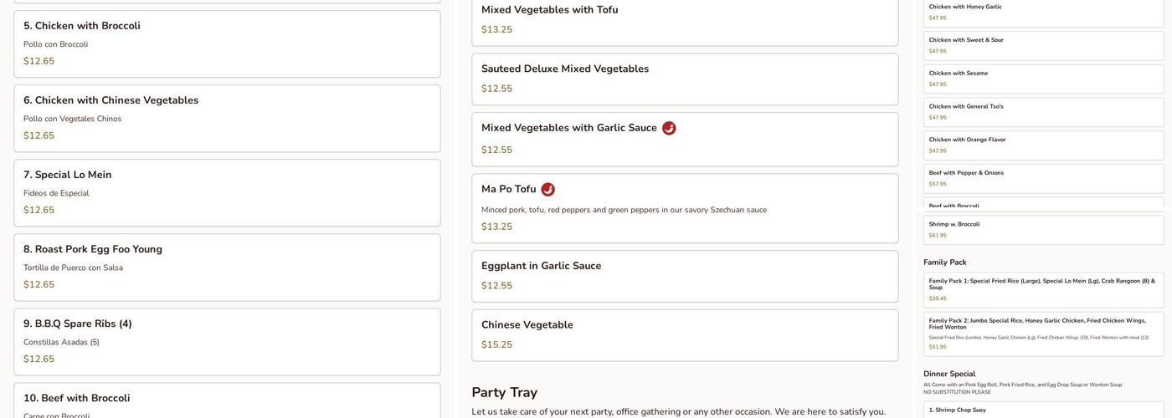Choose the Special Lo Mein dish
The width and height of the screenshot is (1172, 418).
pos(227,192)
